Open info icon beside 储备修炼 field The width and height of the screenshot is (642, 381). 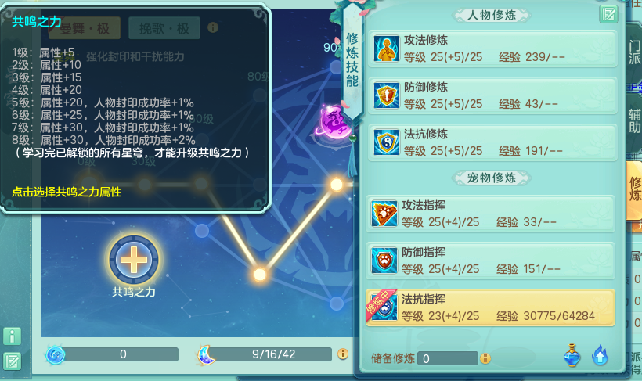485,358
